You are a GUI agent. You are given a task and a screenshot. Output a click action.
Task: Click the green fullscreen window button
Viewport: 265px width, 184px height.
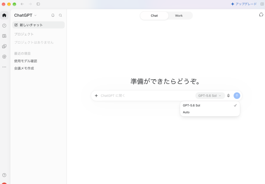tap(14, 4)
